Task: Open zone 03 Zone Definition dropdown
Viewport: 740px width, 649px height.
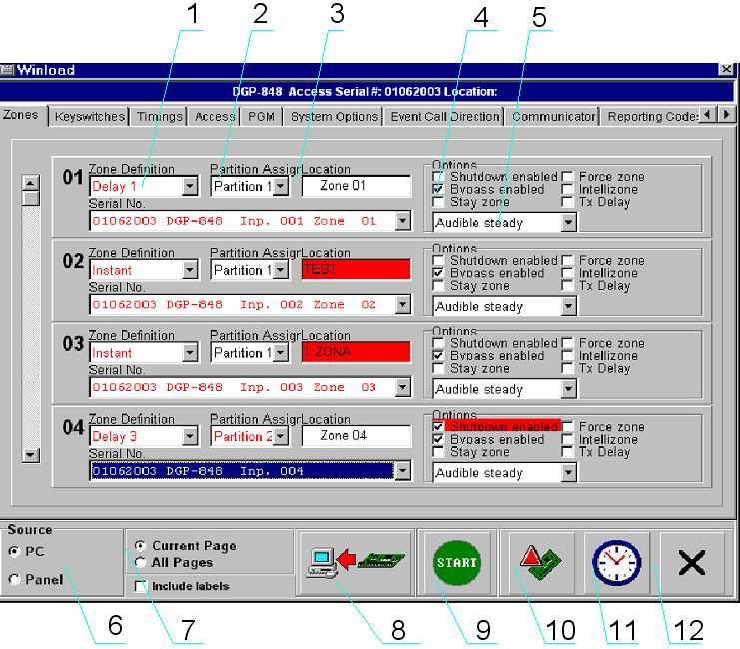Action: (190, 353)
